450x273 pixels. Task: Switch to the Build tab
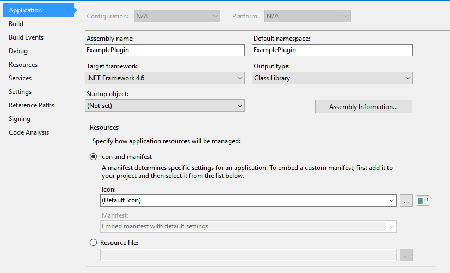point(16,24)
